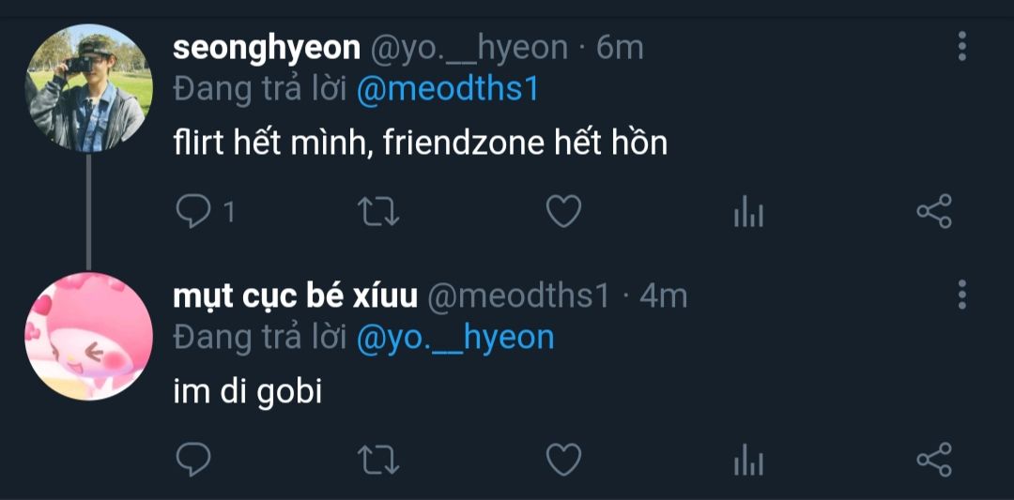Retweet the "im di gobi" tweet

click(x=379, y=460)
